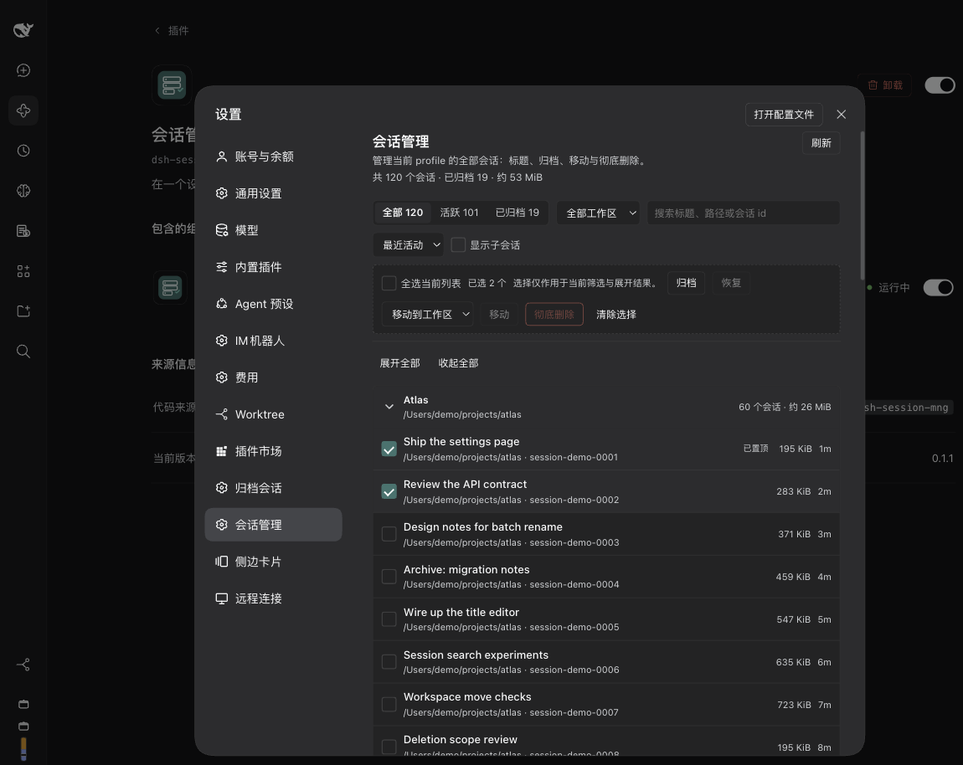Click 清除选择 to clear selection
Viewport: 963px width, 765px height.
pyautogui.click(x=616, y=315)
